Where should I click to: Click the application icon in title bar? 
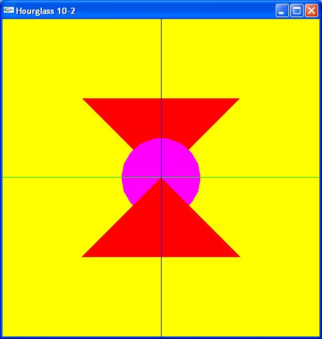pyautogui.click(x=9, y=10)
